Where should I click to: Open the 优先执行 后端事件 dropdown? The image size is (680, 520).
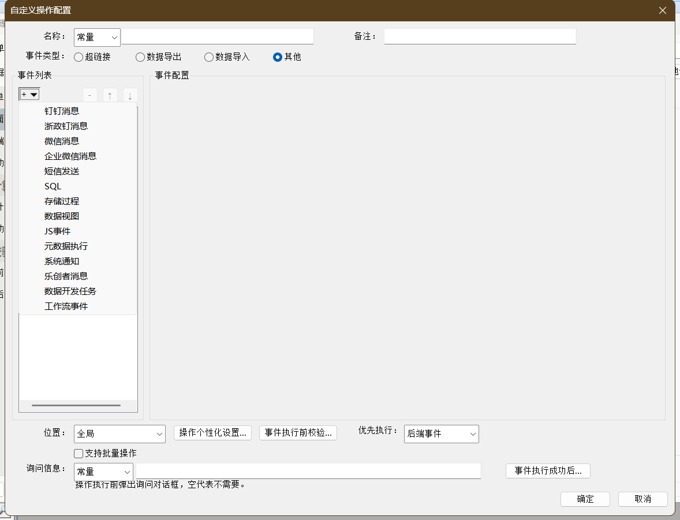[441, 433]
